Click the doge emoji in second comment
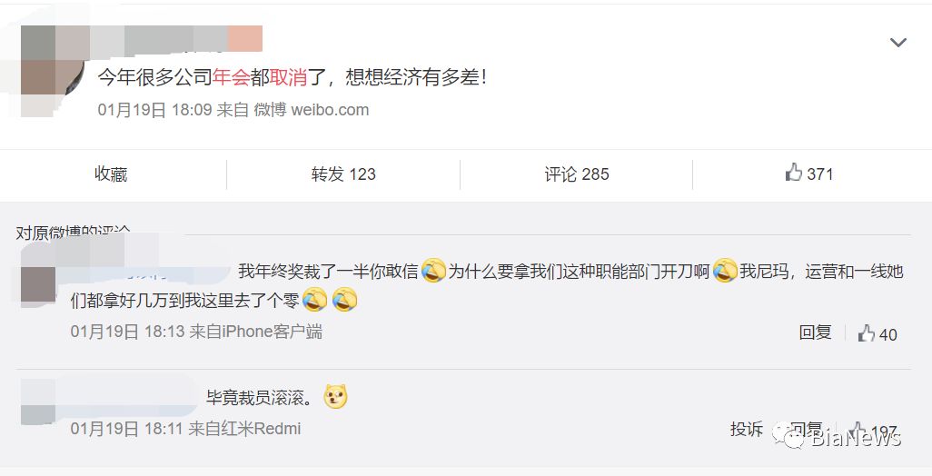The width and height of the screenshot is (932, 476). coord(336,396)
